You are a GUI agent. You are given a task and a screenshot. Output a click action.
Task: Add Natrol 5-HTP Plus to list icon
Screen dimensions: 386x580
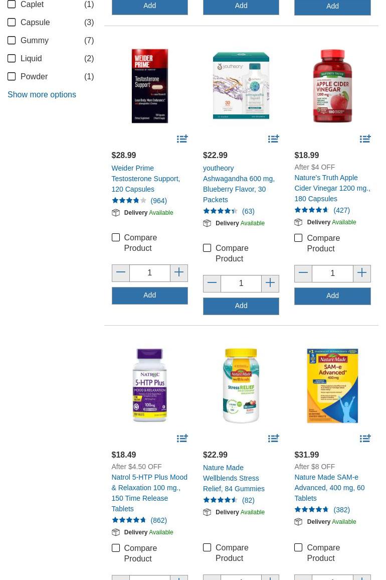(x=182, y=439)
